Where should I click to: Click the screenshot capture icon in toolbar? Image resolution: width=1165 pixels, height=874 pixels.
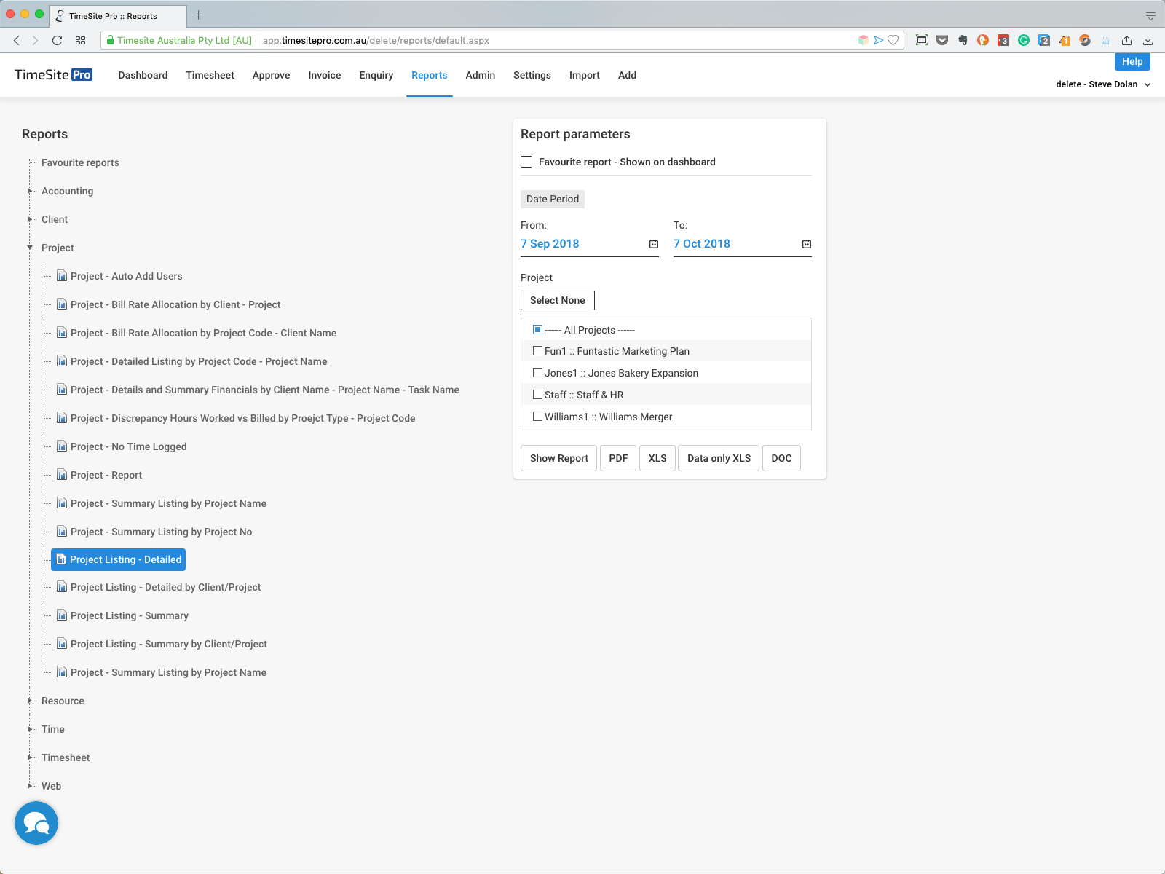(922, 40)
